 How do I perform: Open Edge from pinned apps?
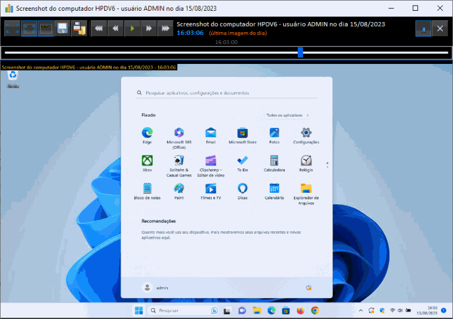point(147,136)
